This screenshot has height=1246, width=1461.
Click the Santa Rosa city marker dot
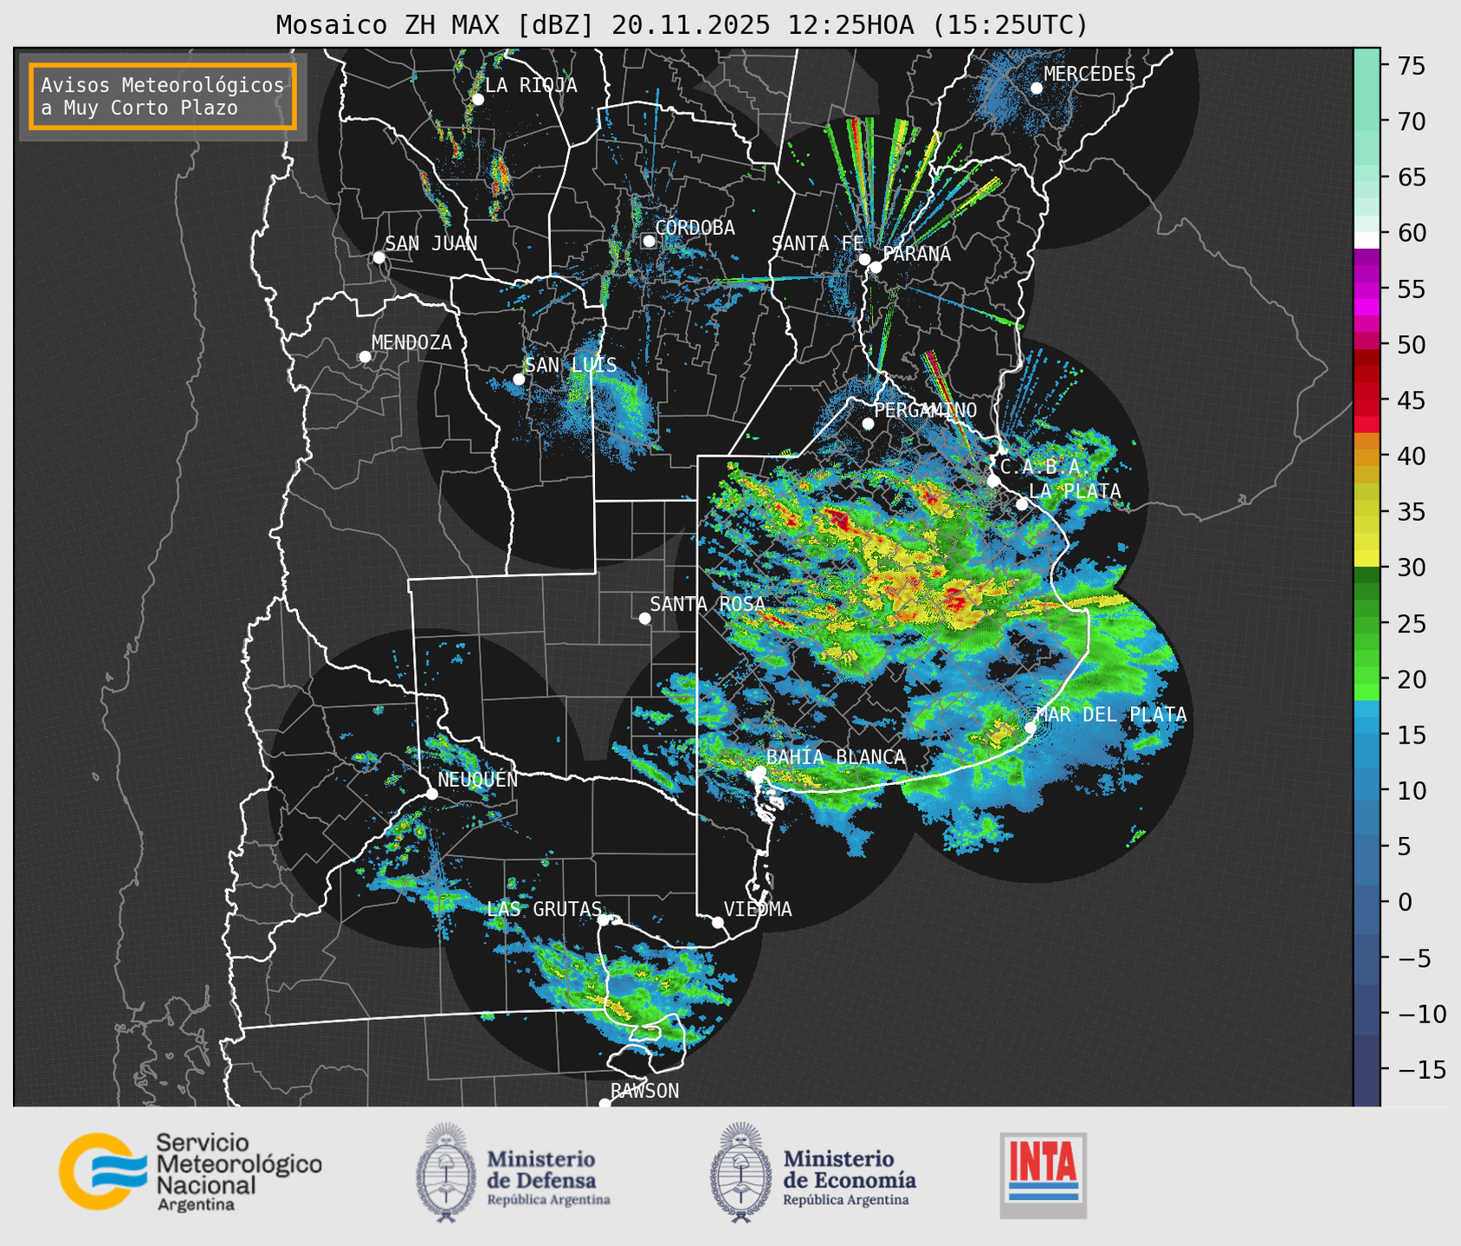(x=644, y=619)
